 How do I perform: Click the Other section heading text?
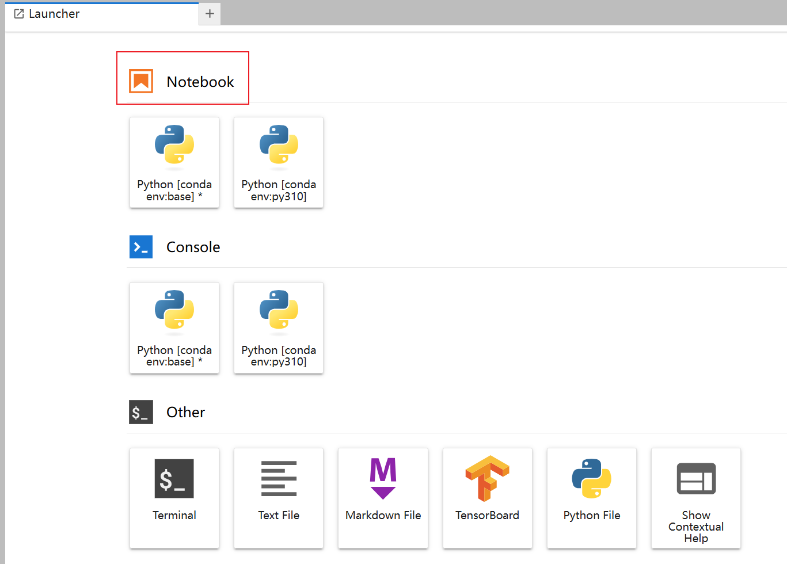[185, 412]
